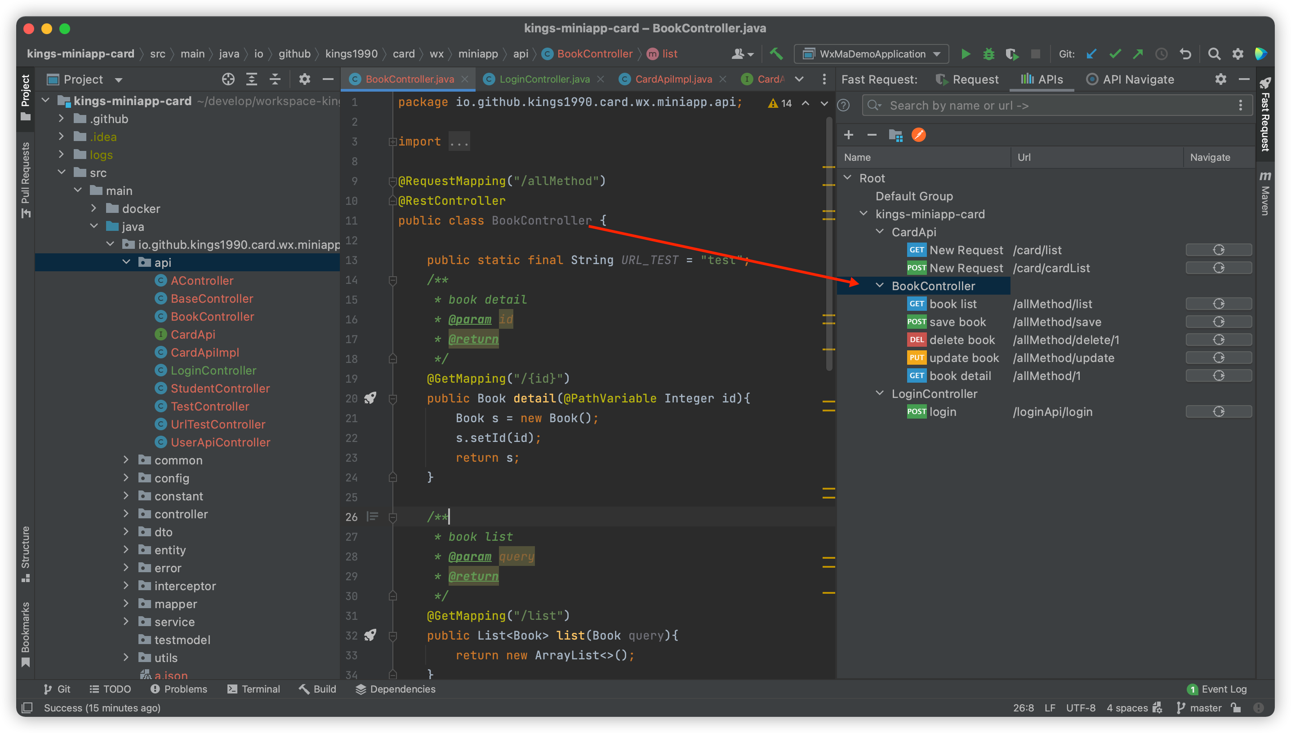Toggle the Structure side panel
The width and height of the screenshot is (1291, 733).
click(25, 554)
